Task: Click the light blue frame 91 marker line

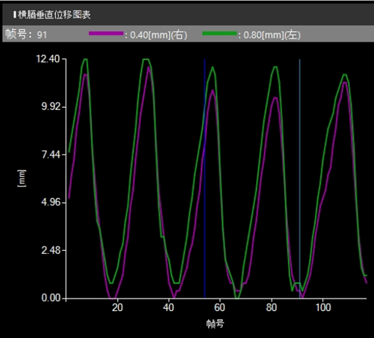Action: pos(300,178)
